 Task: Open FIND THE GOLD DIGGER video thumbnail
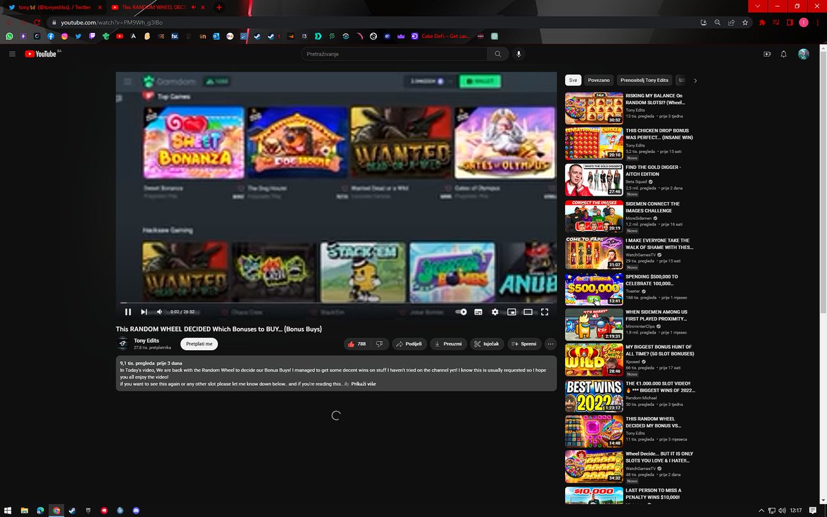click(x=593, y=180)
